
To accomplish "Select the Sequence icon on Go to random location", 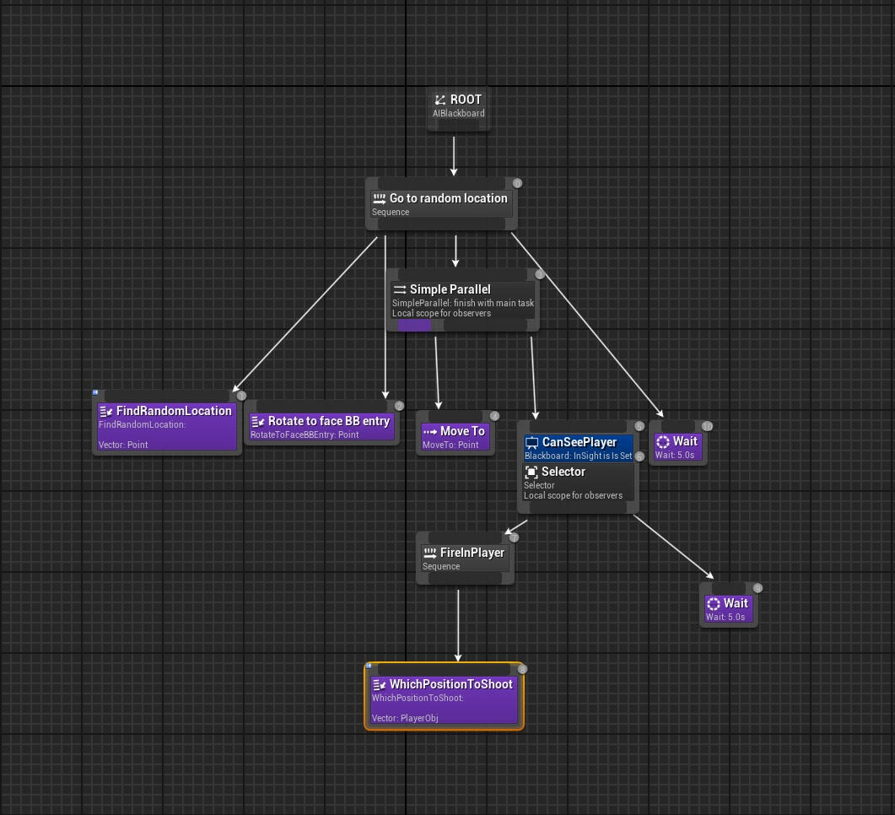I will [x=380, y=198].
